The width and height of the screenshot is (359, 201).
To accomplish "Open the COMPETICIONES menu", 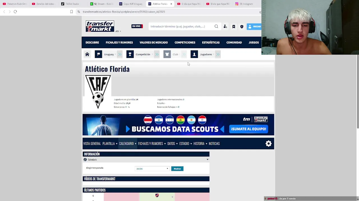I will [x=185, y=42].
